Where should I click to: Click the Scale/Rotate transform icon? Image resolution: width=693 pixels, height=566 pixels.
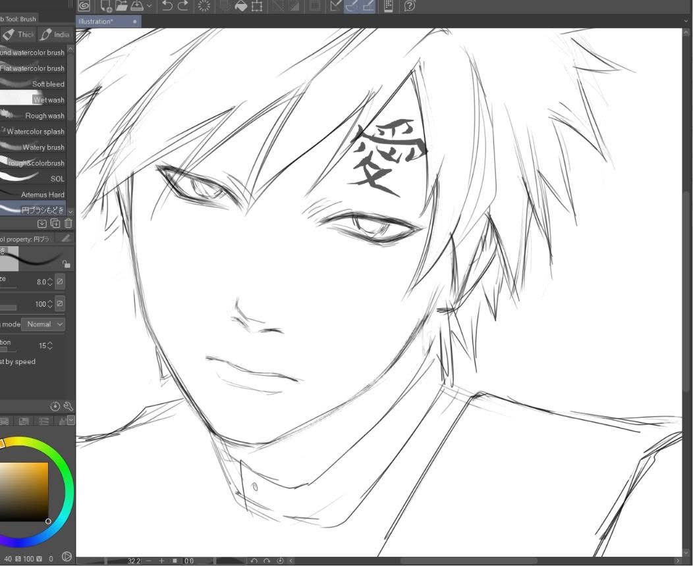(x=257, y=6)
